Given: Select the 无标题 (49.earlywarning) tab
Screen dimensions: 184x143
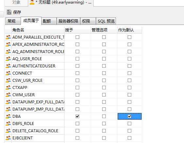Looking at the screenshot, I should pyautogui.click(x=61, y=2).
